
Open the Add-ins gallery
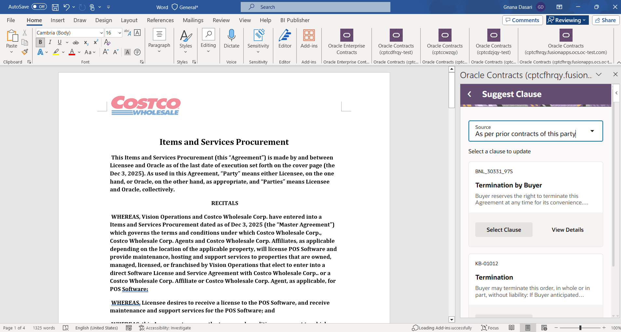pyautogui.click(x=309, y=39)
